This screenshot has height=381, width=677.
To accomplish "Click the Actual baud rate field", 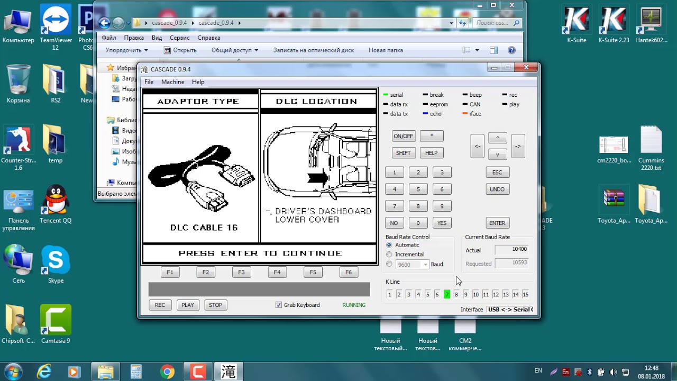I will click(512, 249).
